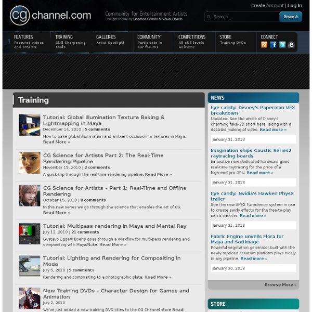
Task: Click the Global Illumination tutorial thumbnail
Action: (x=30, y=125)
